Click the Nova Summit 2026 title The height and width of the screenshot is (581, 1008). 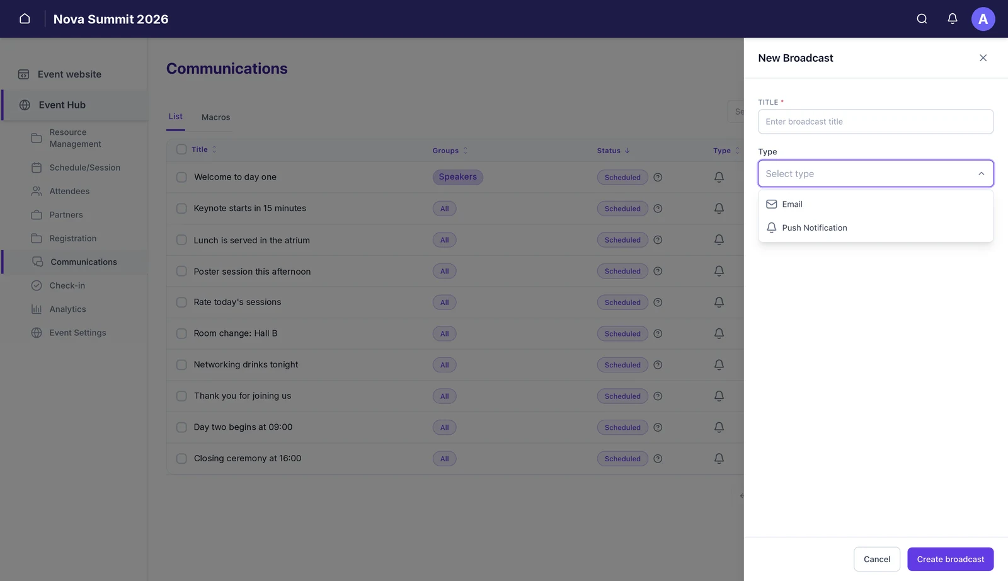click(x=111, y=19)
